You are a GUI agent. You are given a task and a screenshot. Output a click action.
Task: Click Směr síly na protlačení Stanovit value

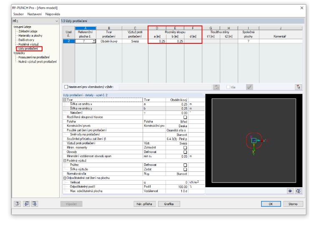coord(177,135)
